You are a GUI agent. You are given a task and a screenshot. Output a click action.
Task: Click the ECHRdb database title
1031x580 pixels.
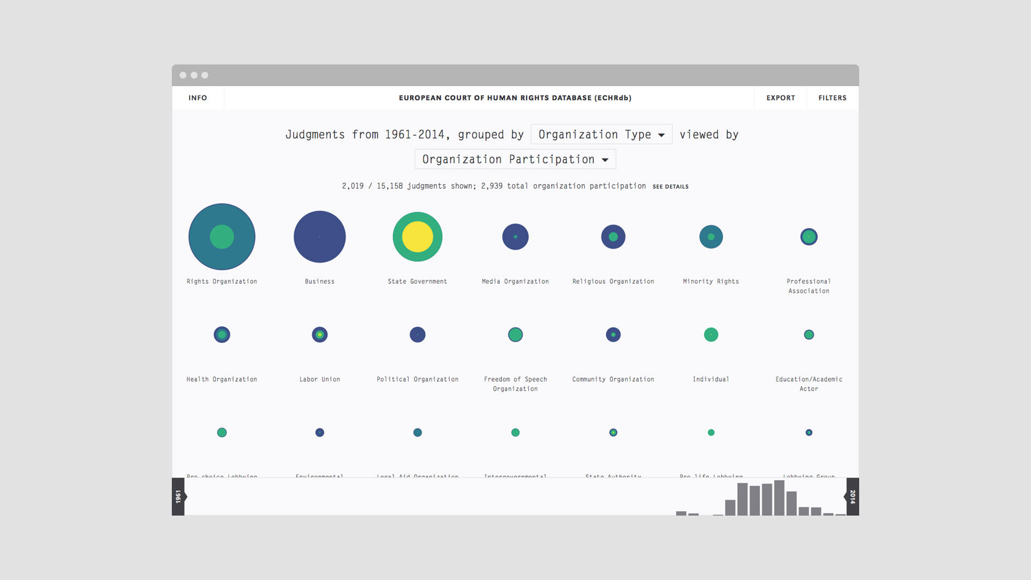click(x=515, y=98)
